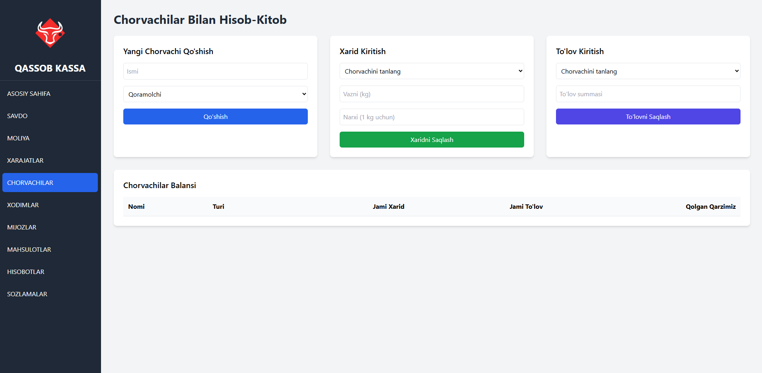Expand the Qoramolchi type dropdown
762x373 pixels.
tap(215, 94)
